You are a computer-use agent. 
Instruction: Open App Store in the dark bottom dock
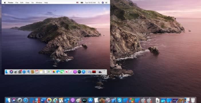click(90, 100)
